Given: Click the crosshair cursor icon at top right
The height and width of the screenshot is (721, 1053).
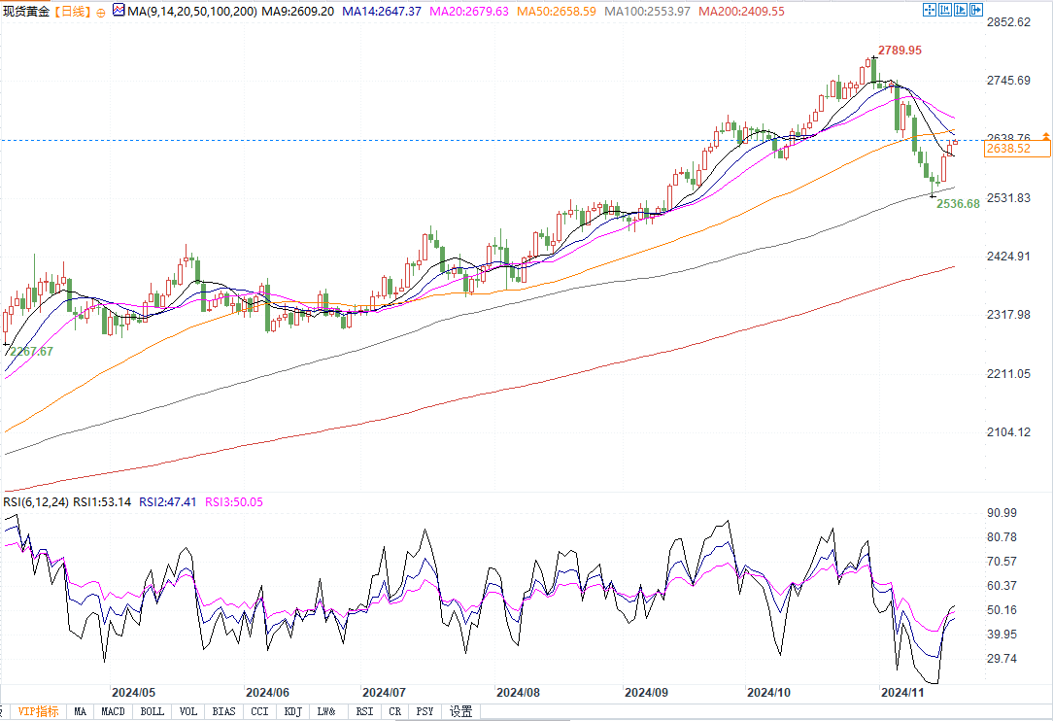Looking at the screenshot, I should (930, 10).
